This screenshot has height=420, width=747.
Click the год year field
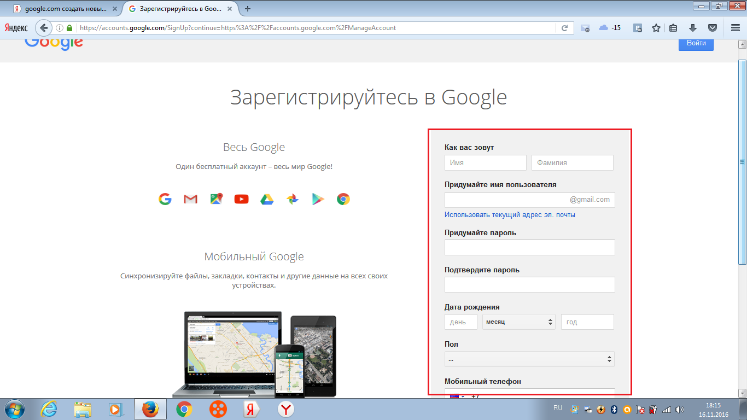(587, 322)
